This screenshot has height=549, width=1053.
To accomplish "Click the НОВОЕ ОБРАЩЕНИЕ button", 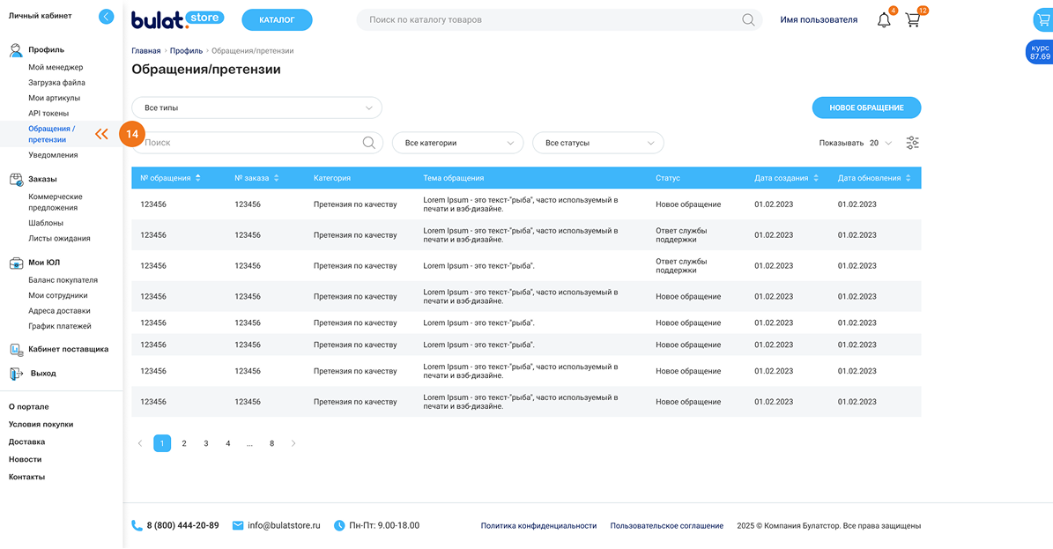I will tap(866, 108).
